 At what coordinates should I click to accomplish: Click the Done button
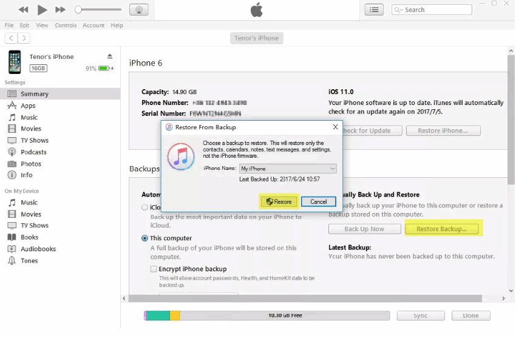[470, 316]
